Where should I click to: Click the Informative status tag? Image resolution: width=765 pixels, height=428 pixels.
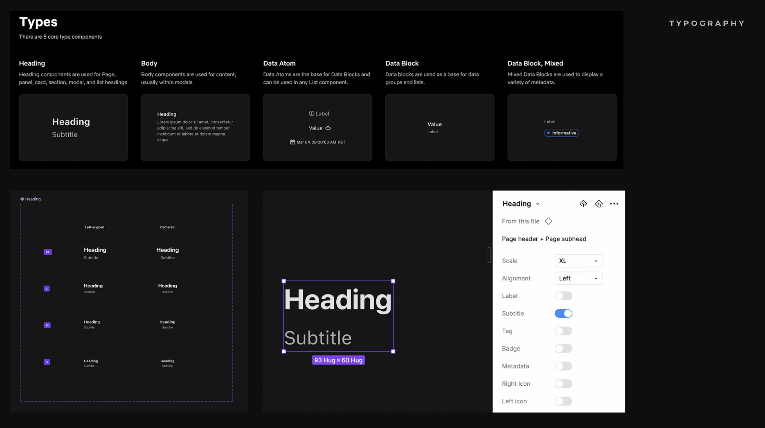[561, 133]
